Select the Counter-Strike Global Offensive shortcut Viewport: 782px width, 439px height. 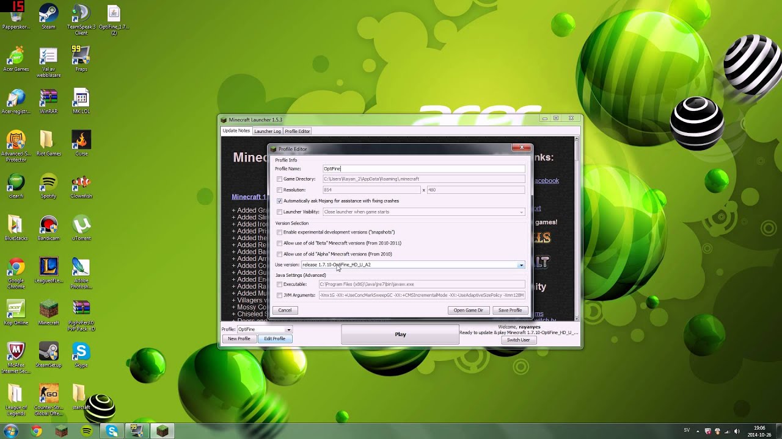[x=48, y=400]
